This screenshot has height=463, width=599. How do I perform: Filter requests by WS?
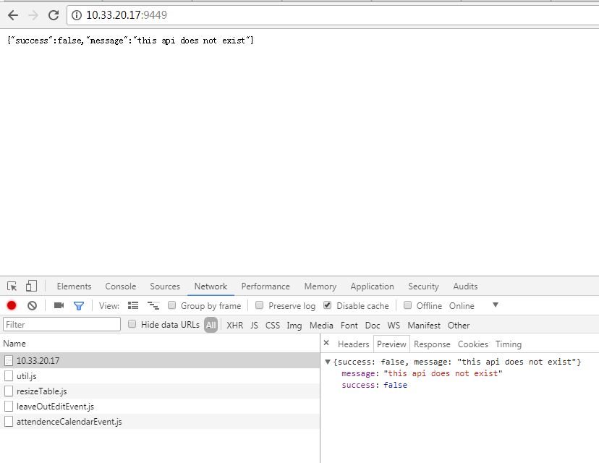394,326
